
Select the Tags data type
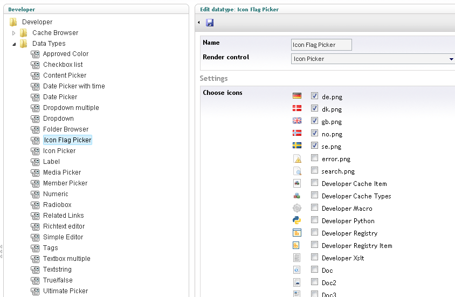pyautogui.click(x=51, y=248)
